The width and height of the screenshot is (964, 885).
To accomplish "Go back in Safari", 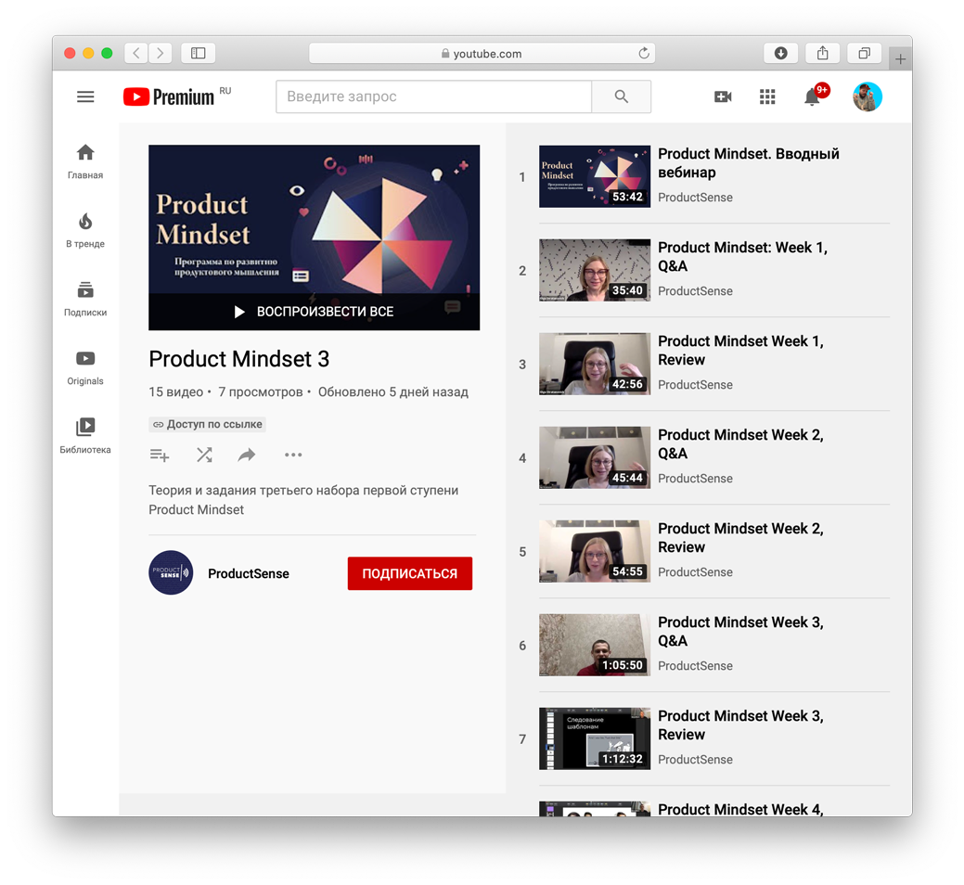I will click(x=136, y=53).
